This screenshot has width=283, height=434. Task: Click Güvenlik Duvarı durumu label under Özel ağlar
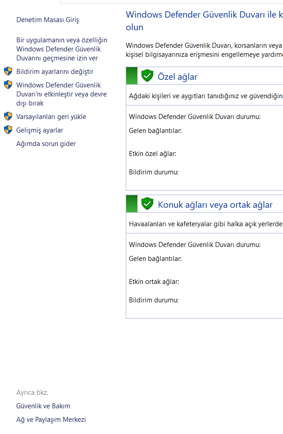pyautogui.click(x=195, y=117)
